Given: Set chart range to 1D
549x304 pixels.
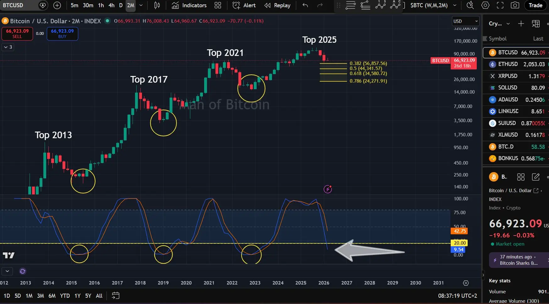Looking at the screenshot, I should click(x=7, y=296).
